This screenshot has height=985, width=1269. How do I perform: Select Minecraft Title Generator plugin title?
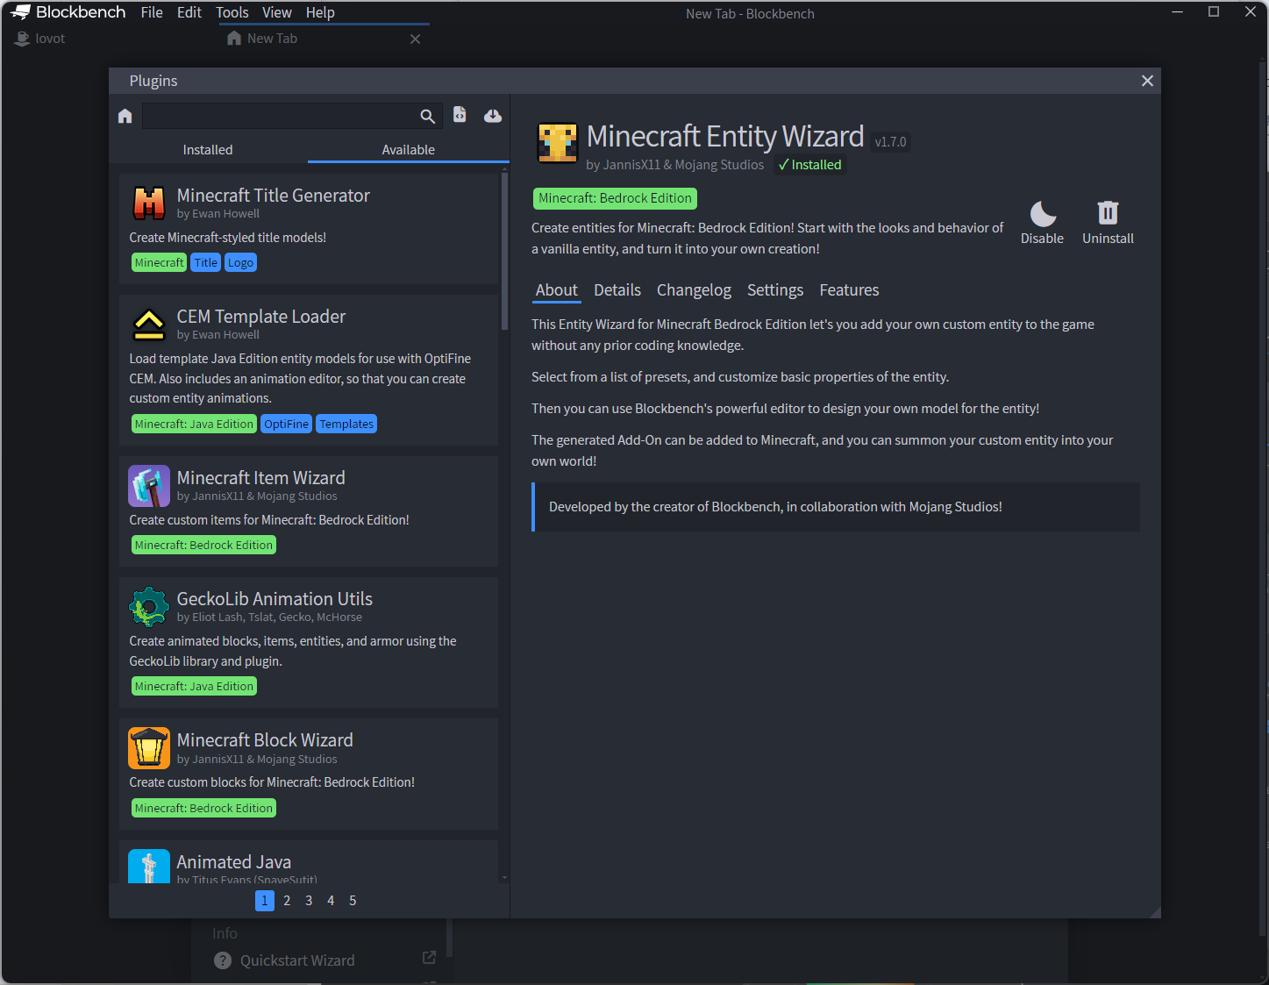pyautogui.click(x=273, y=196)
